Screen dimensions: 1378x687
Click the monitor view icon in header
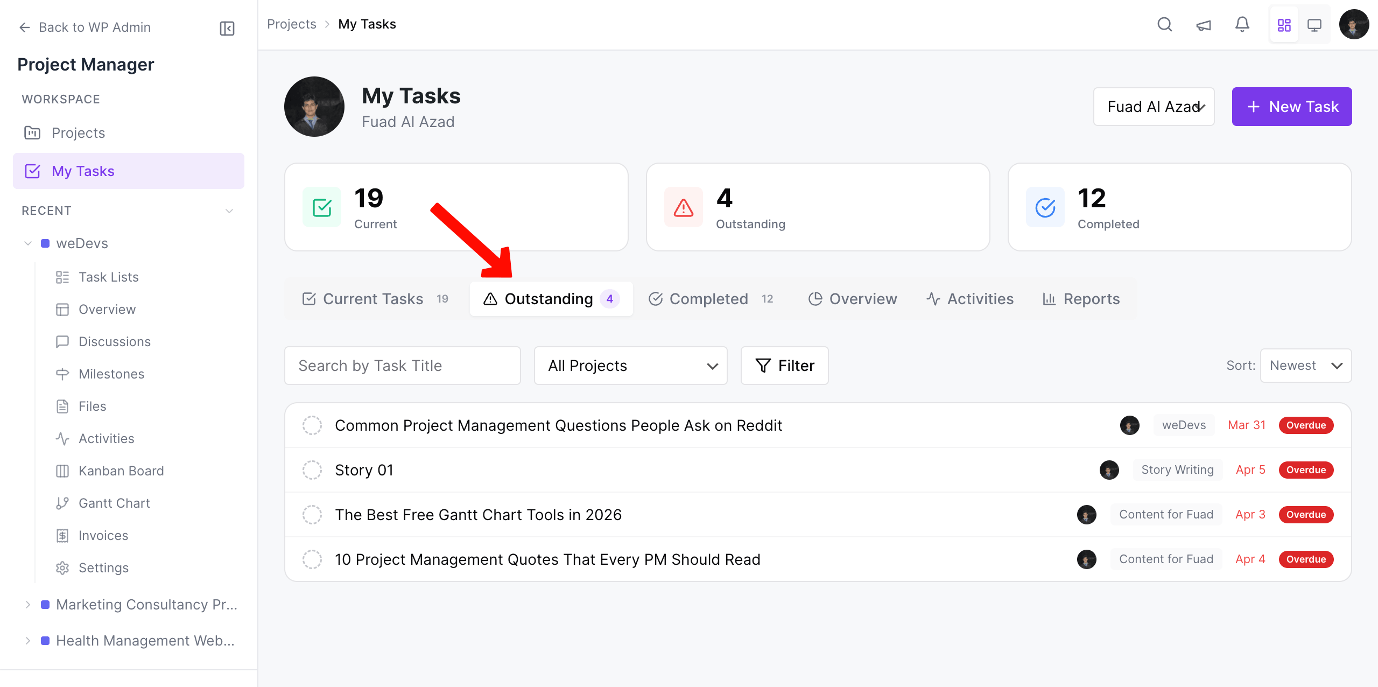[x=1314, y=25]
